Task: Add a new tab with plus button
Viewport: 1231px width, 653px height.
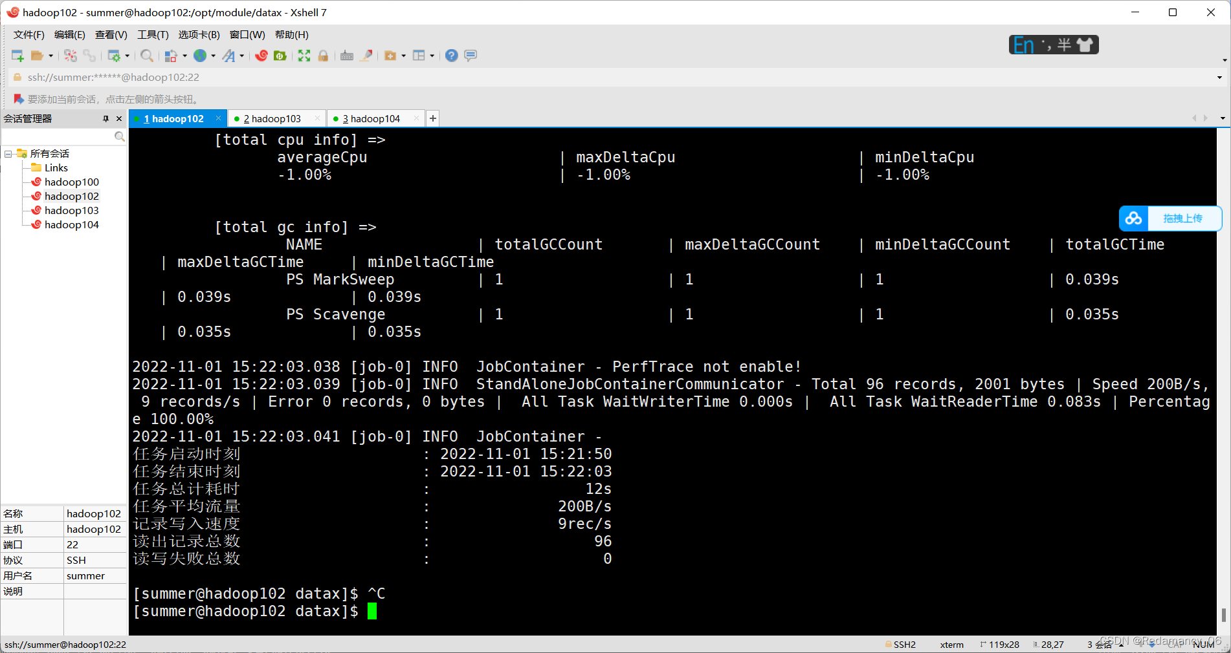Action: 433,118
